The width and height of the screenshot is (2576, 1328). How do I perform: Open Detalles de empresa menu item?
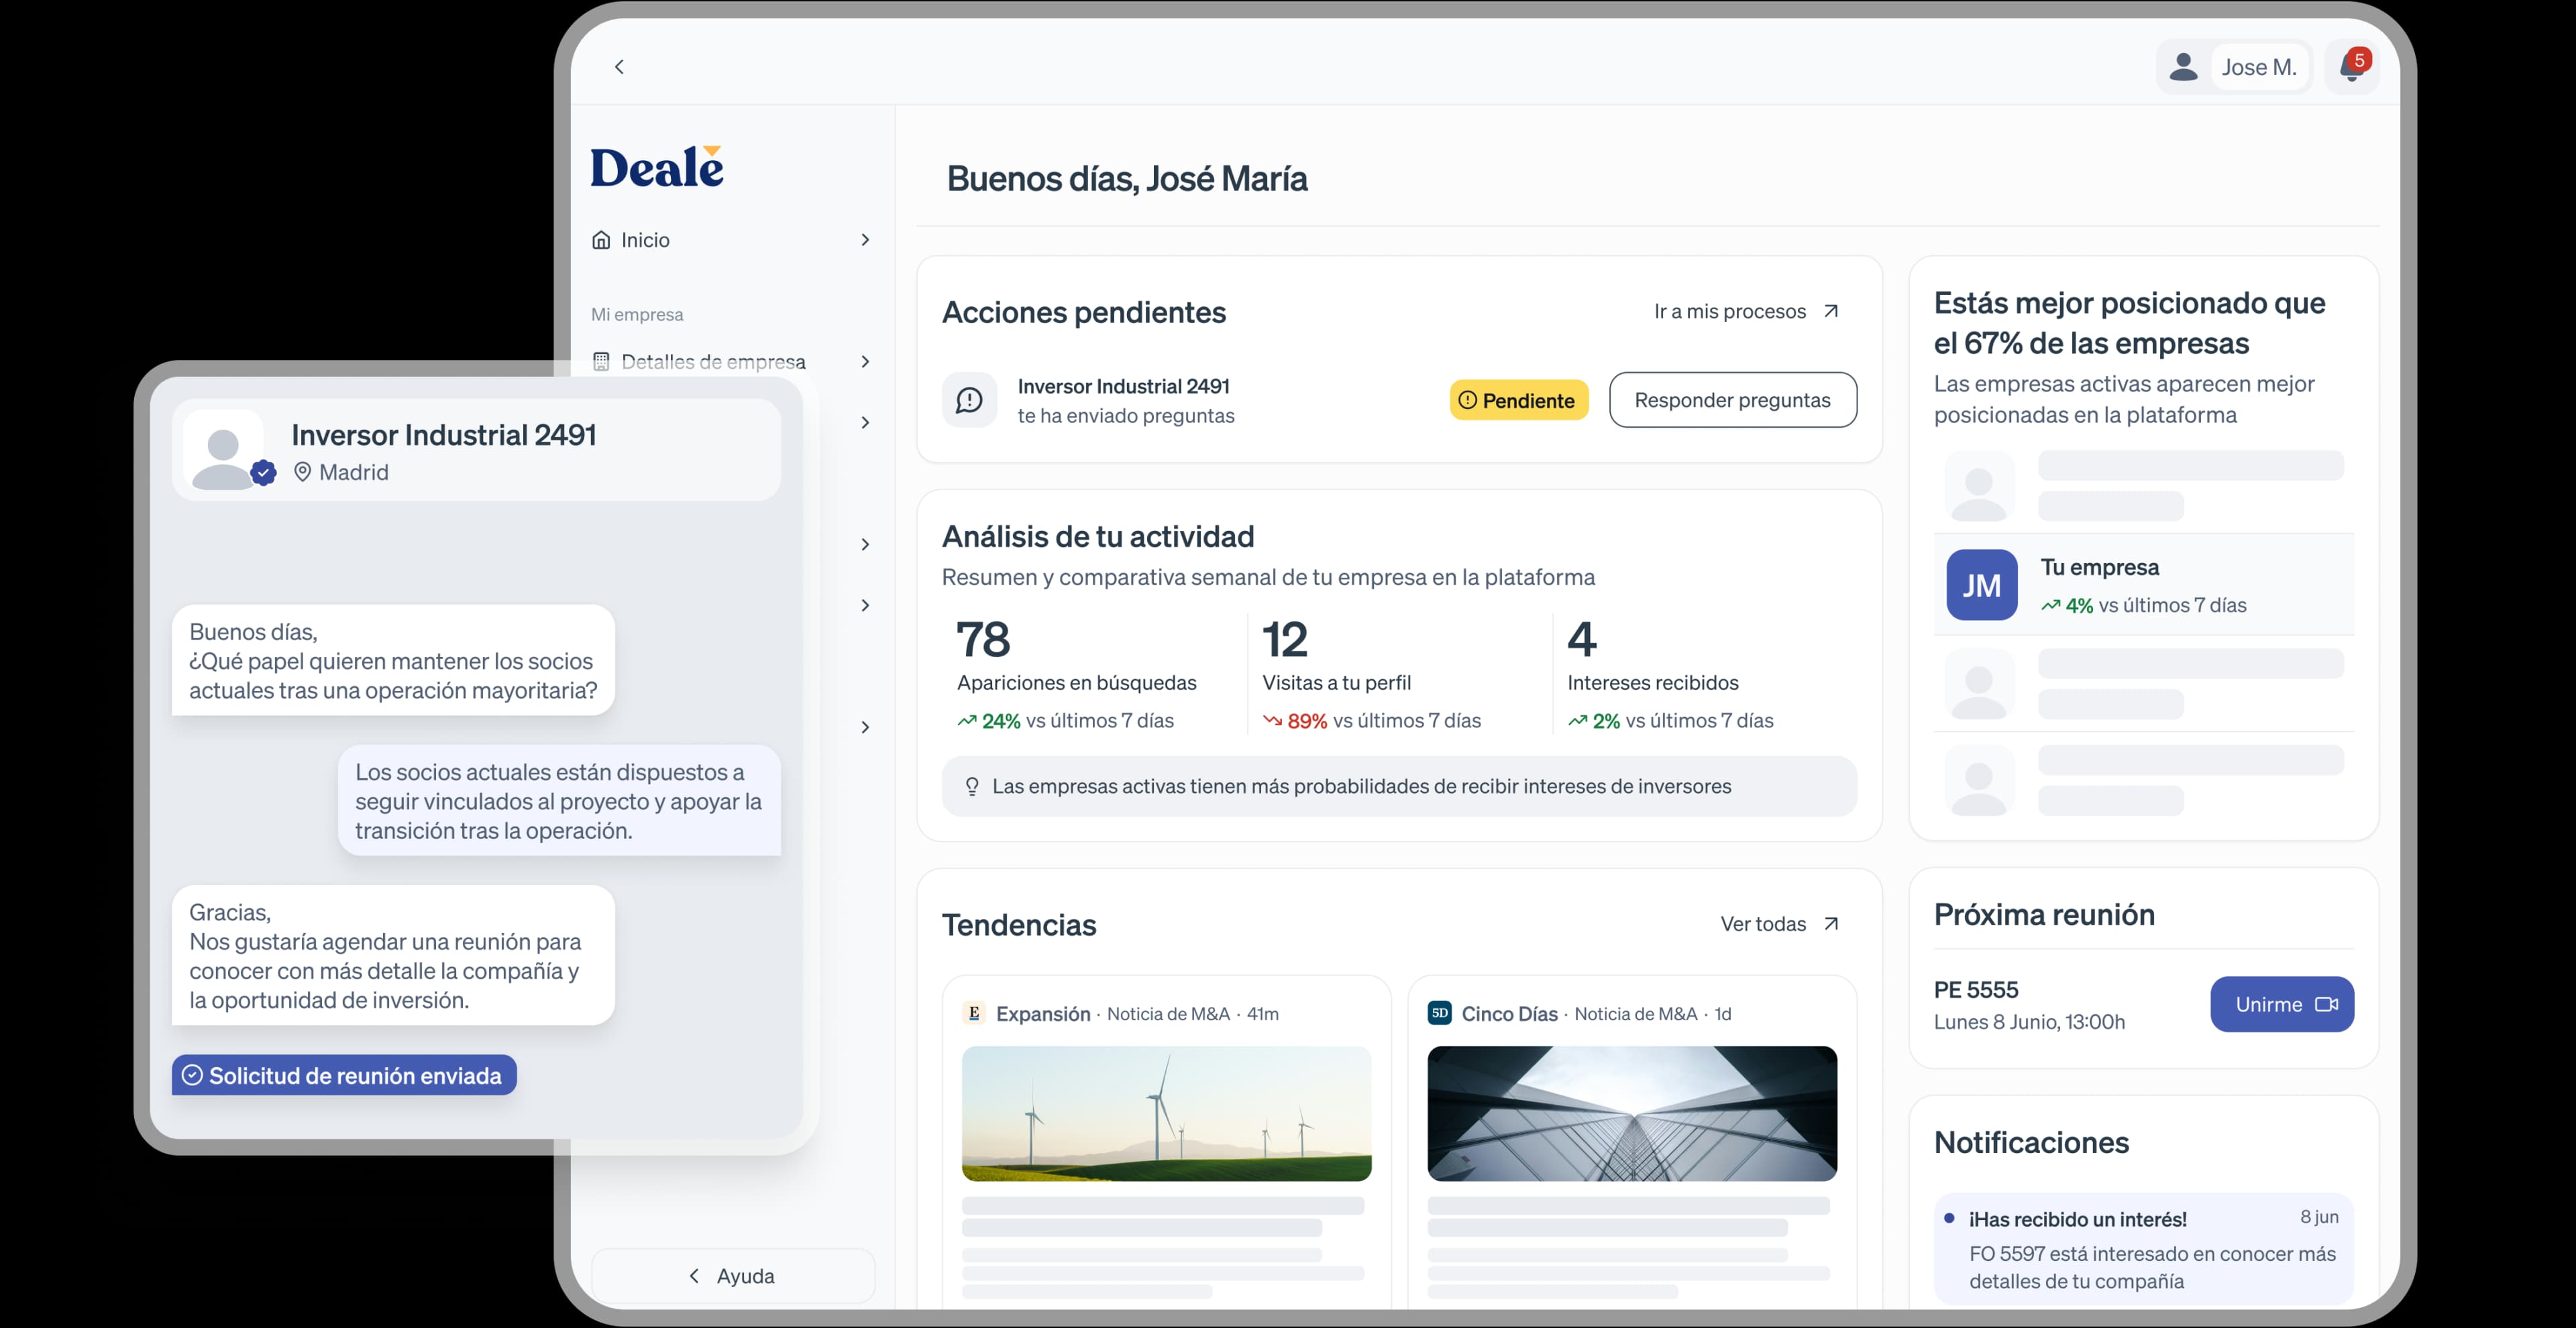tap(732, 362)
